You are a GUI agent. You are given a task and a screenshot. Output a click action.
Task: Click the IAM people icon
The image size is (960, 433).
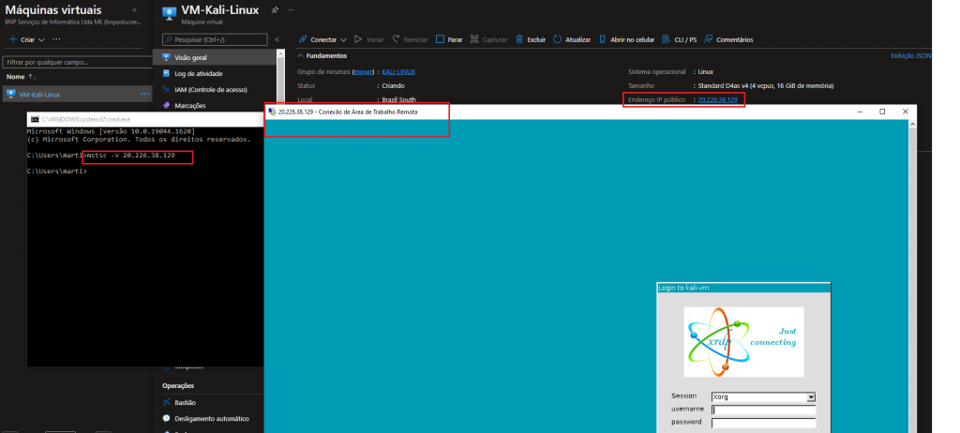tap(166, 89)
